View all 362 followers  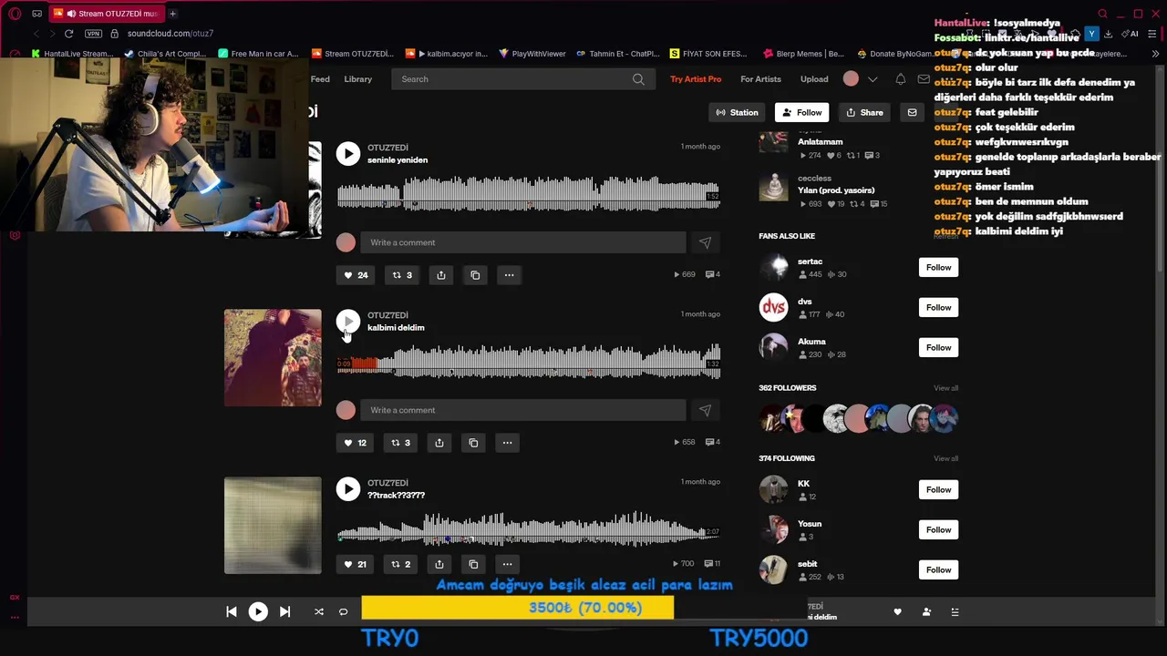[x=945, y=388]
